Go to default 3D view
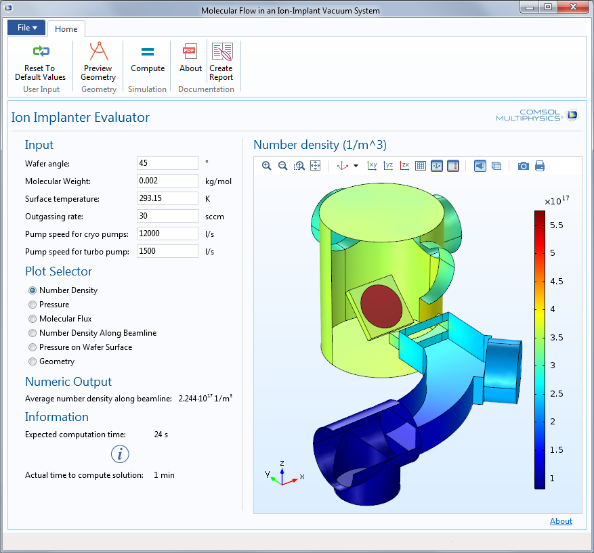The width and height of the screenshot is (594, 553). click(x=343, y=166)
